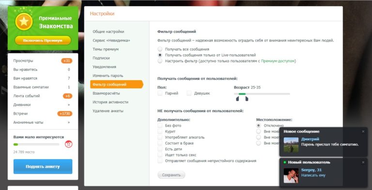Open Sergey, 31 profile link
The image size is (372, 190).
[x=311, y=170]
